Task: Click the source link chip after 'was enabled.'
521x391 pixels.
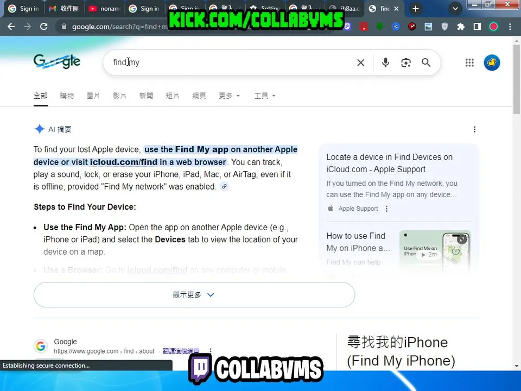Action: point(224,186)
